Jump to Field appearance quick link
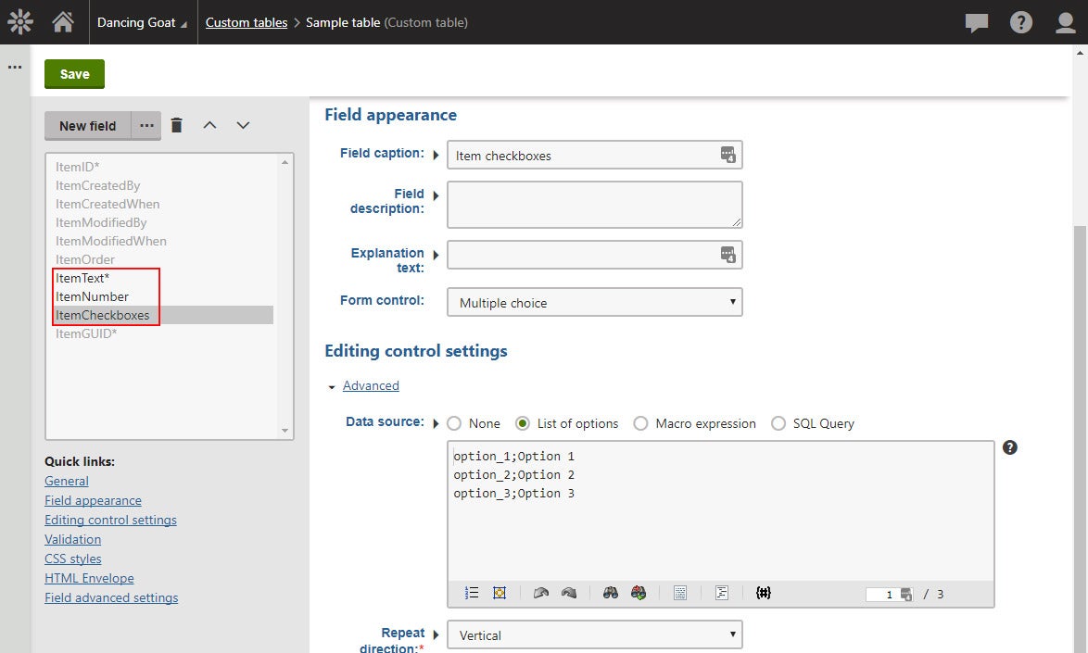Screen dimensions: 1088x653 [x=93, y=500]
